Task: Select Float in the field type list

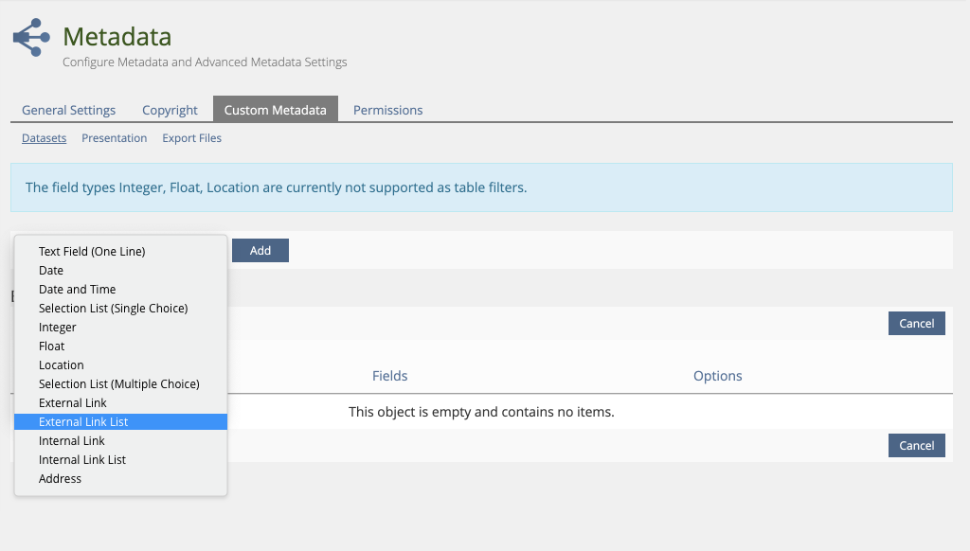Action: pyautogui.click(x=52, y=347)
